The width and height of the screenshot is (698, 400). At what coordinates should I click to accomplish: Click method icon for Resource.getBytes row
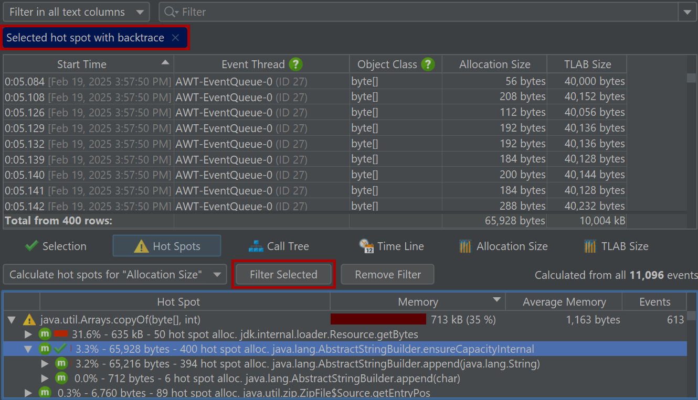point(45,334)
